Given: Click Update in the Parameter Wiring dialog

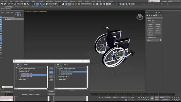Looking at the screenshot, I should [51, 92].
